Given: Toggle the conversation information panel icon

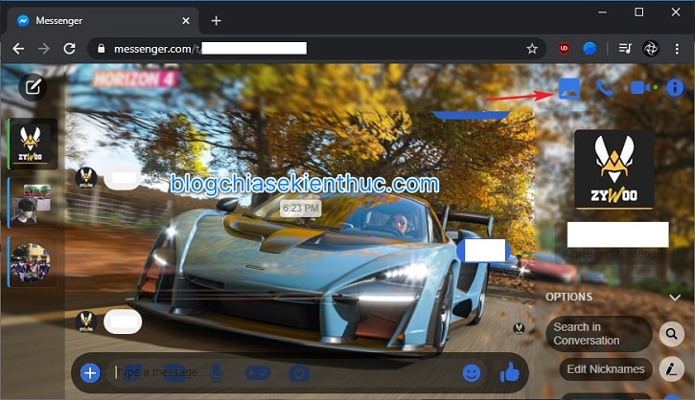Looking at the screenshot, I should [x=675, y=88].
